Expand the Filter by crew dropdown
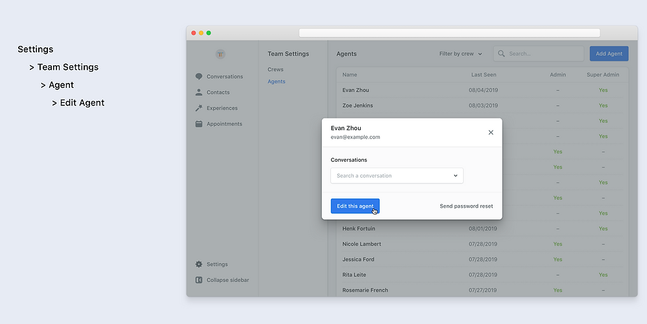Viewport: 647px width, 324px height. point(460,54)
